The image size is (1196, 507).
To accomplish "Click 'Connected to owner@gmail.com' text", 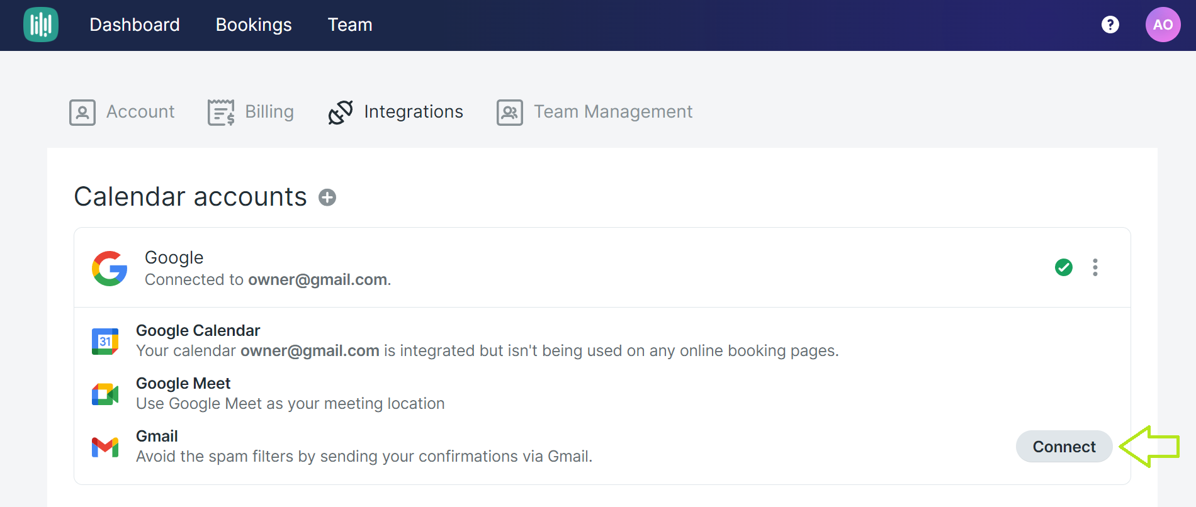I will click(x=268, y=279).
